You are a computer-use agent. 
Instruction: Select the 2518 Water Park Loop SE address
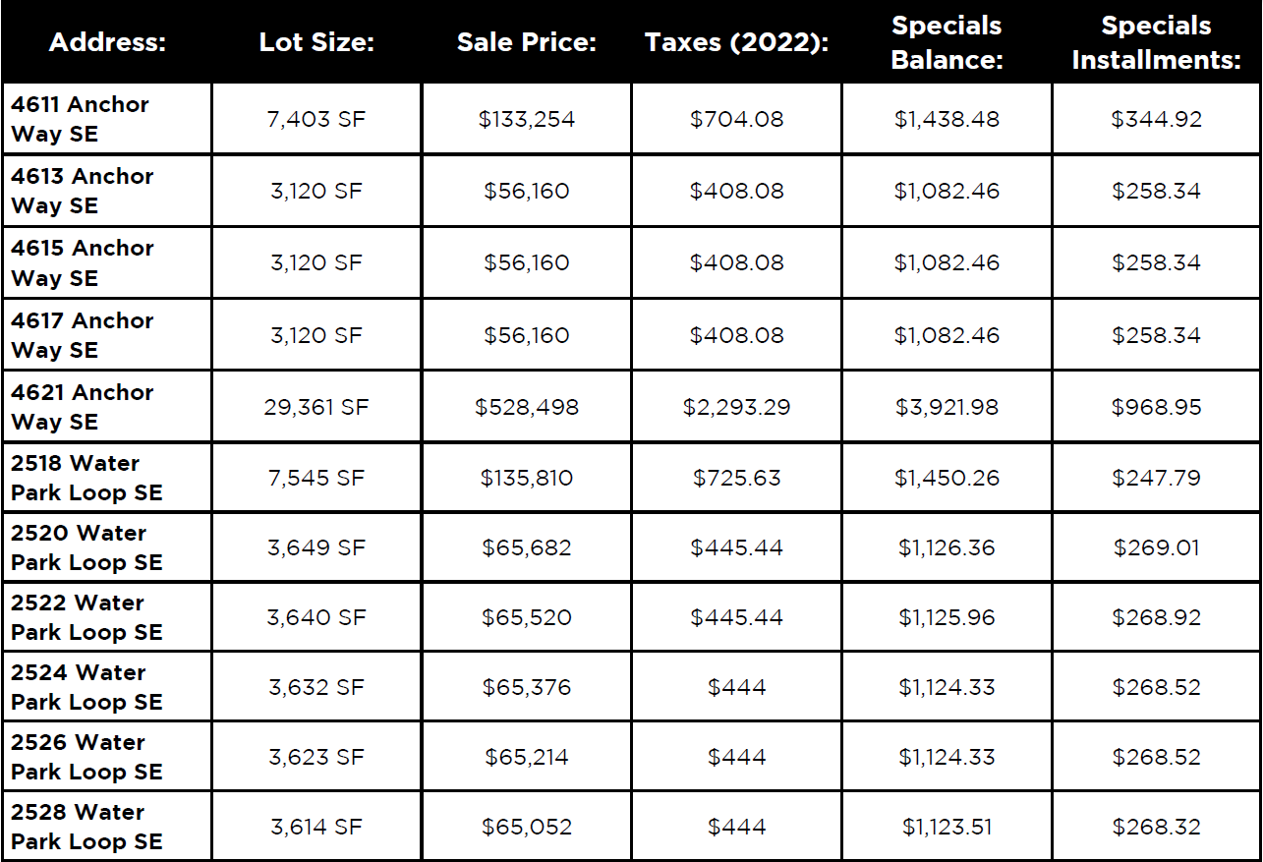point(86,478)
